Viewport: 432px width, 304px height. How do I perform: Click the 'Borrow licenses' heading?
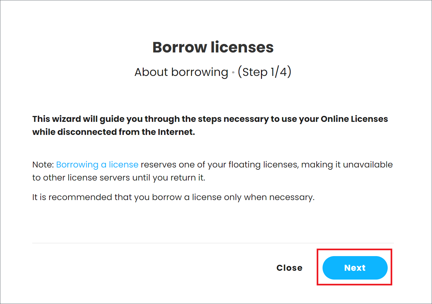pos(213,47)
